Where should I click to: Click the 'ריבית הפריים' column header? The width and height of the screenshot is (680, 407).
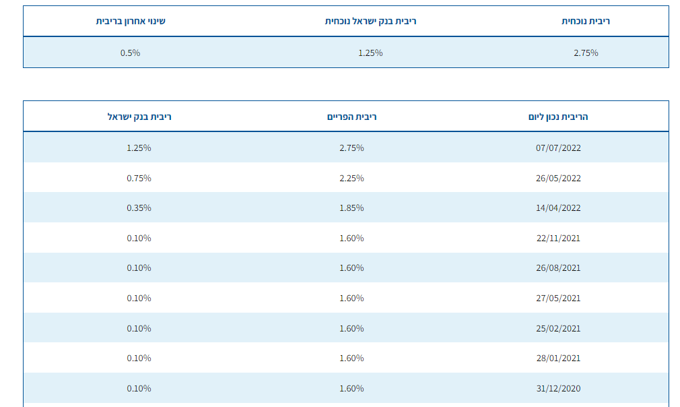[x=351, y=117]
